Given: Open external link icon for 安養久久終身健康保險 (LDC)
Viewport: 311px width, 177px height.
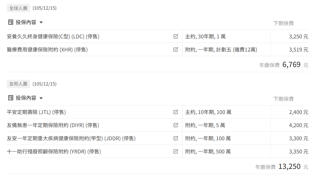Looking at the screenshot, I should tap(176, 36).
